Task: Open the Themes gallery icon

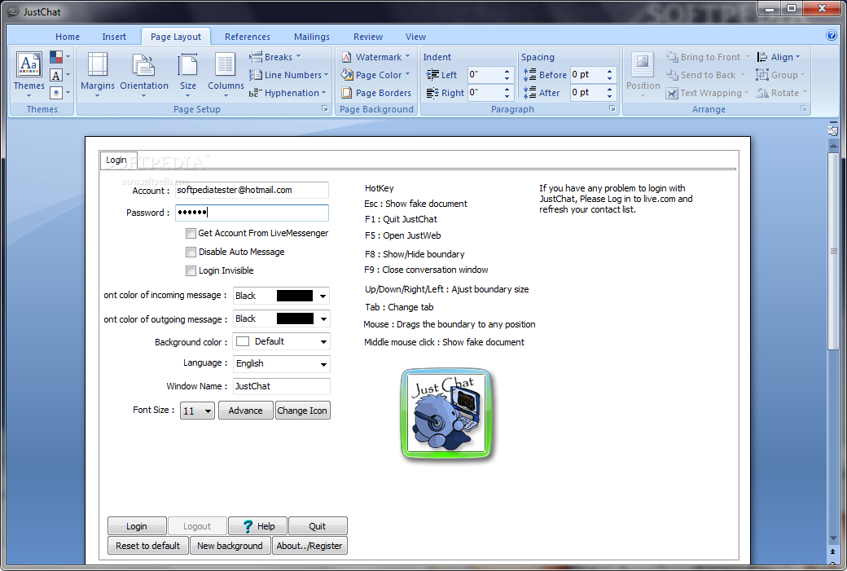Action: [x=29, y=65]
